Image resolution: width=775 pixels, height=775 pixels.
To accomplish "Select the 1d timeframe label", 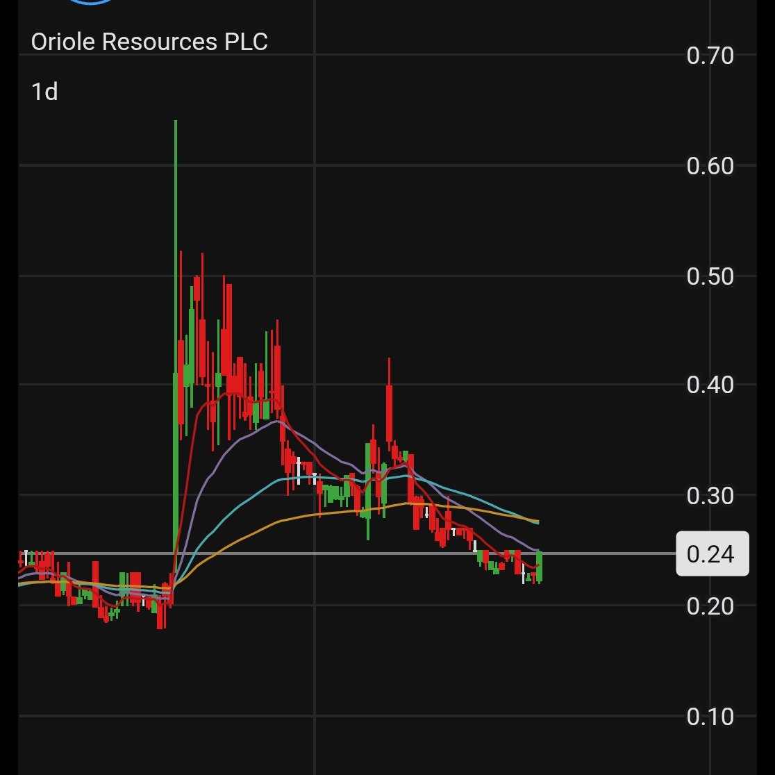I will click(44, 92).
